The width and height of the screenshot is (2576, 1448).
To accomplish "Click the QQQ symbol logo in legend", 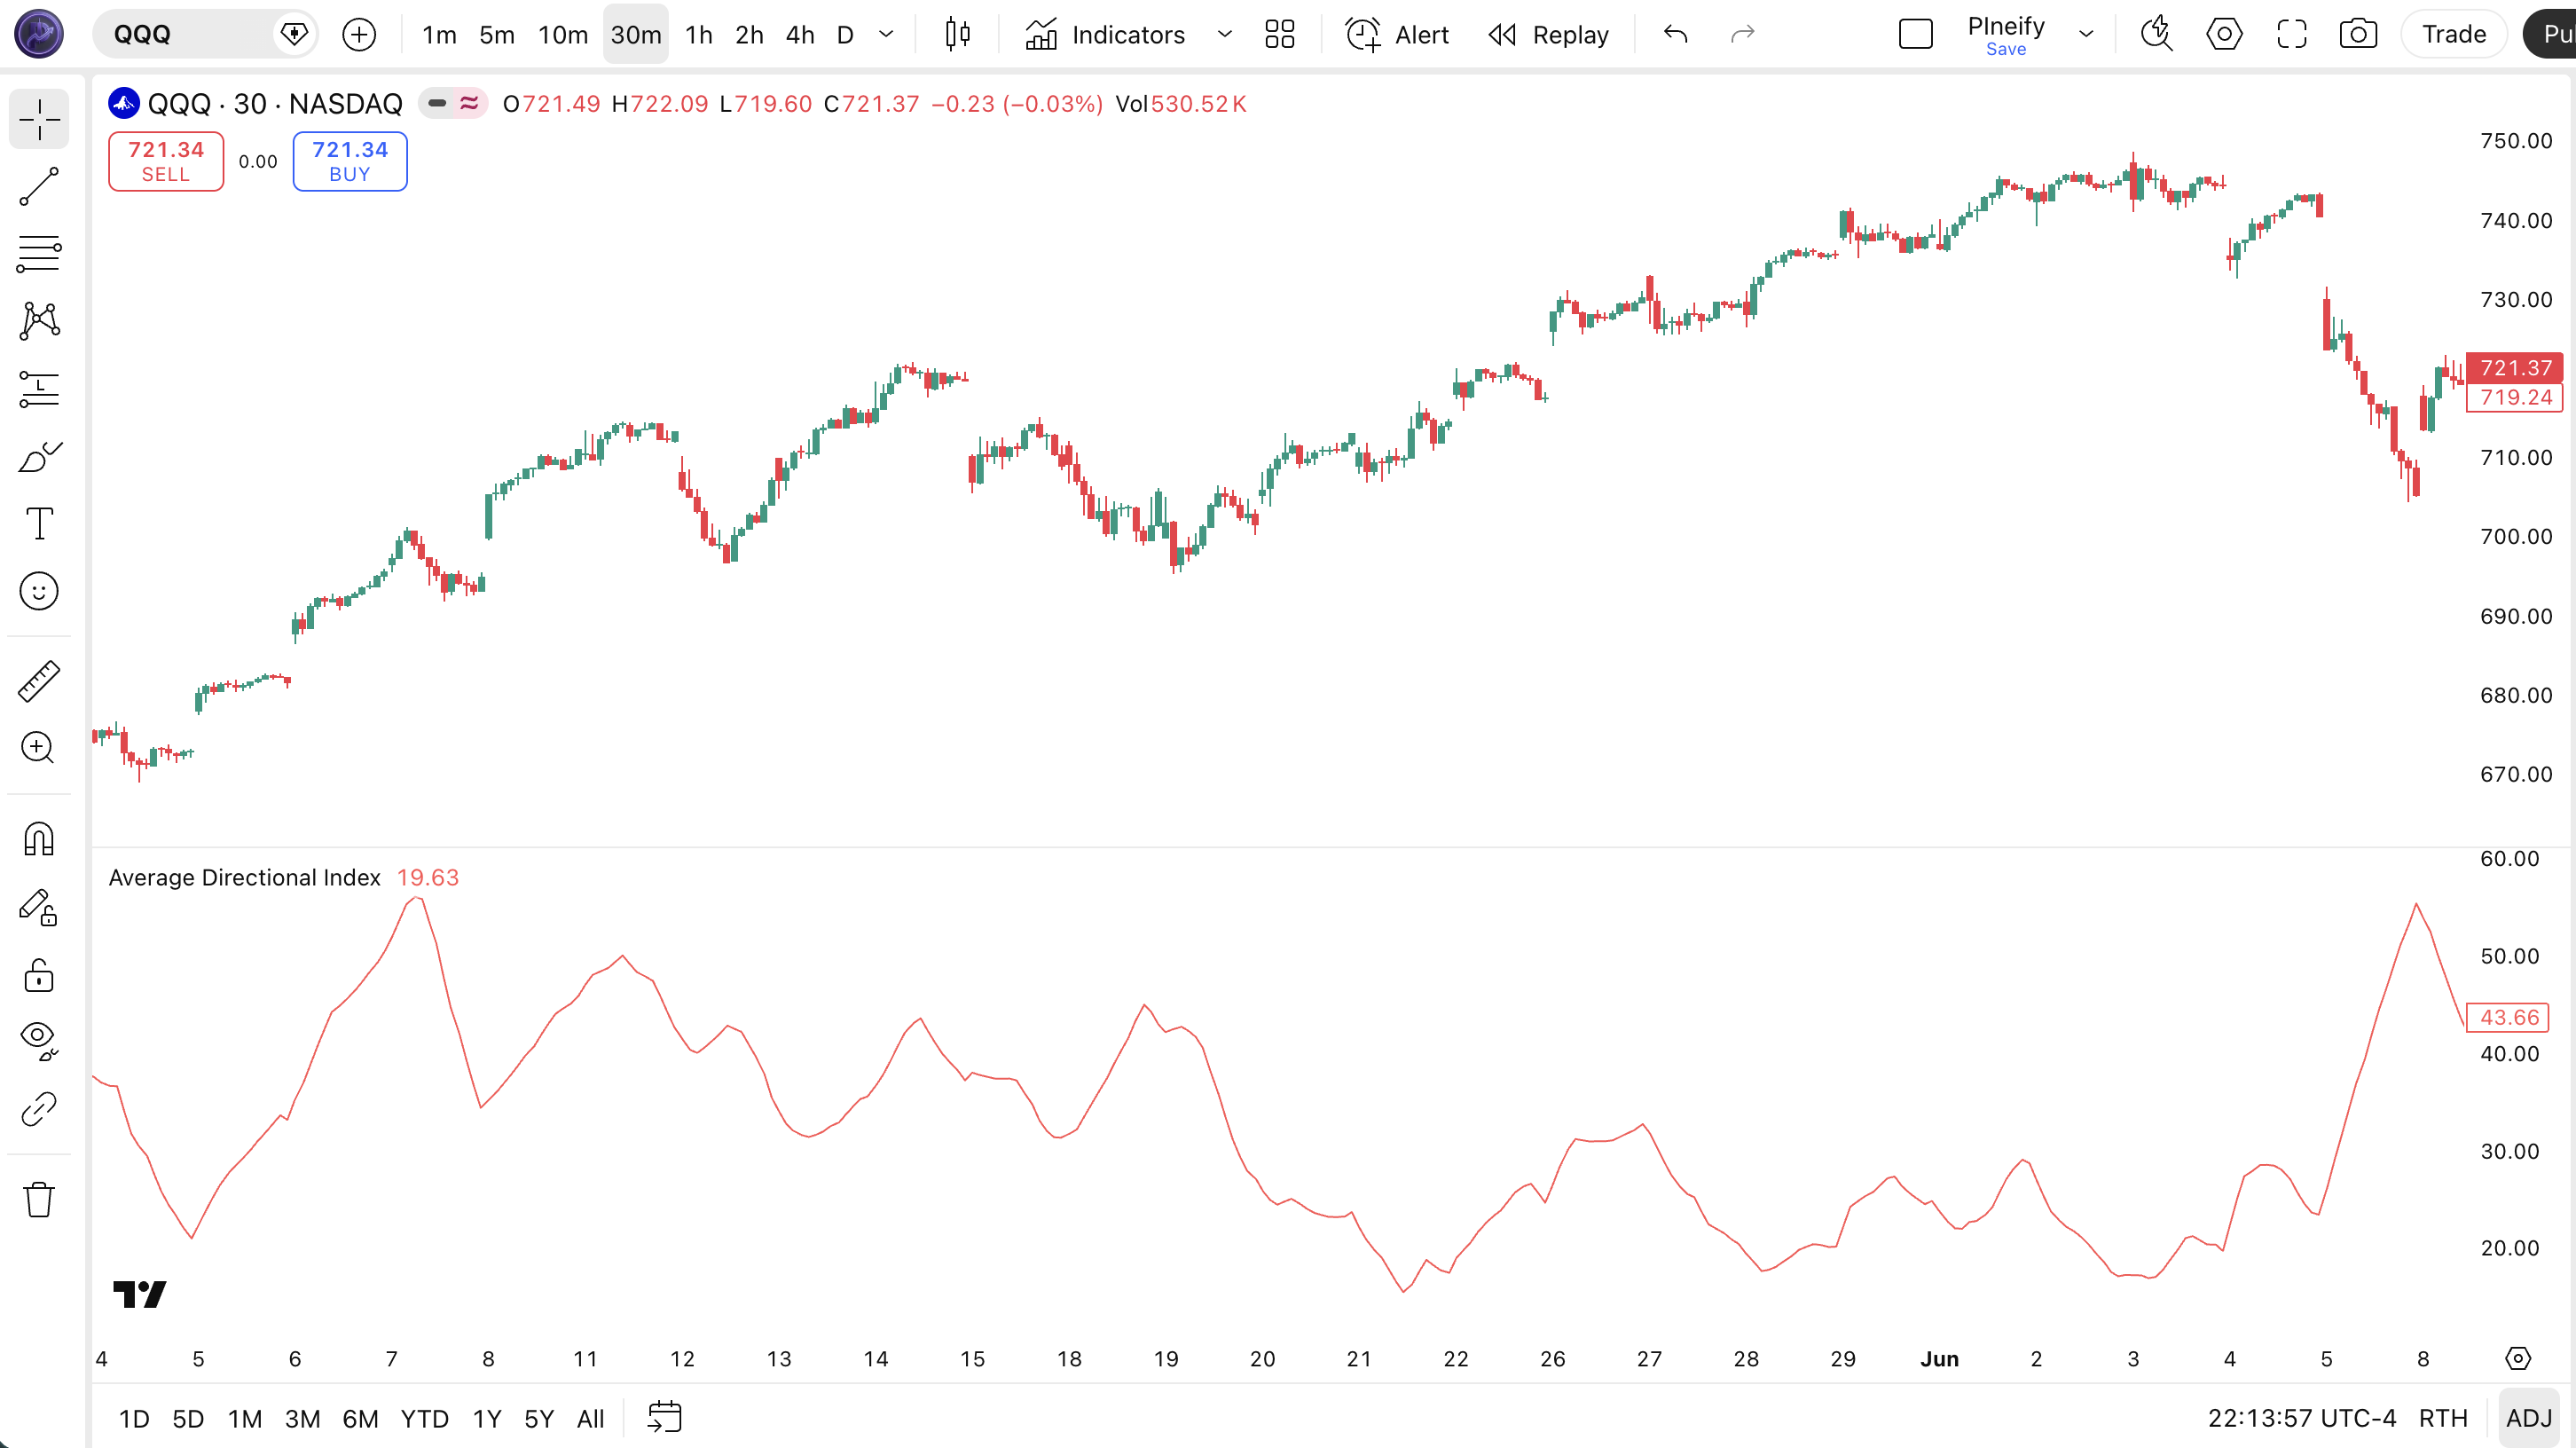I will (x=123, y=103).
